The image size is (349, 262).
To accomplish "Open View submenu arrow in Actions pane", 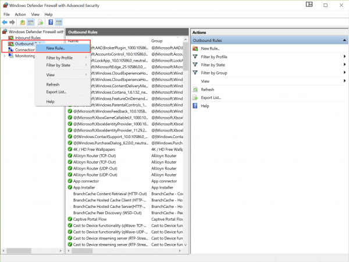I will [x=344, y=81].
